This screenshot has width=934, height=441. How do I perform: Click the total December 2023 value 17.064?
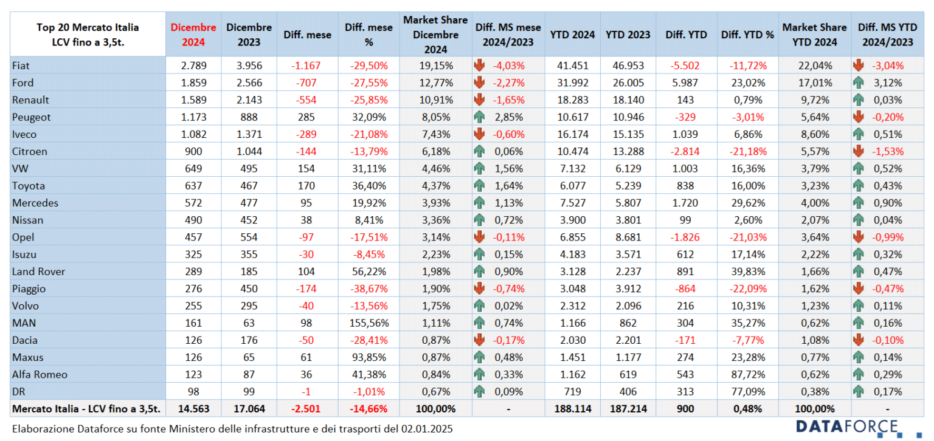click(x=249, y=409)
